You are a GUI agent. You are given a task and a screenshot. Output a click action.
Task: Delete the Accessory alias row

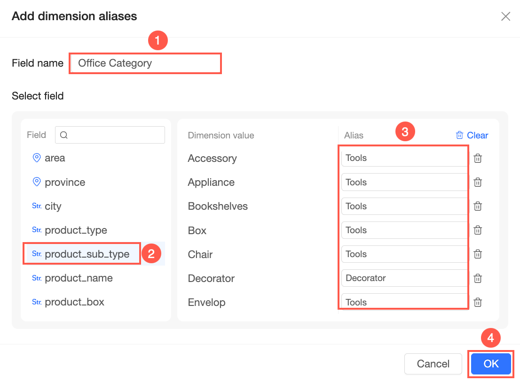point(478,159)
